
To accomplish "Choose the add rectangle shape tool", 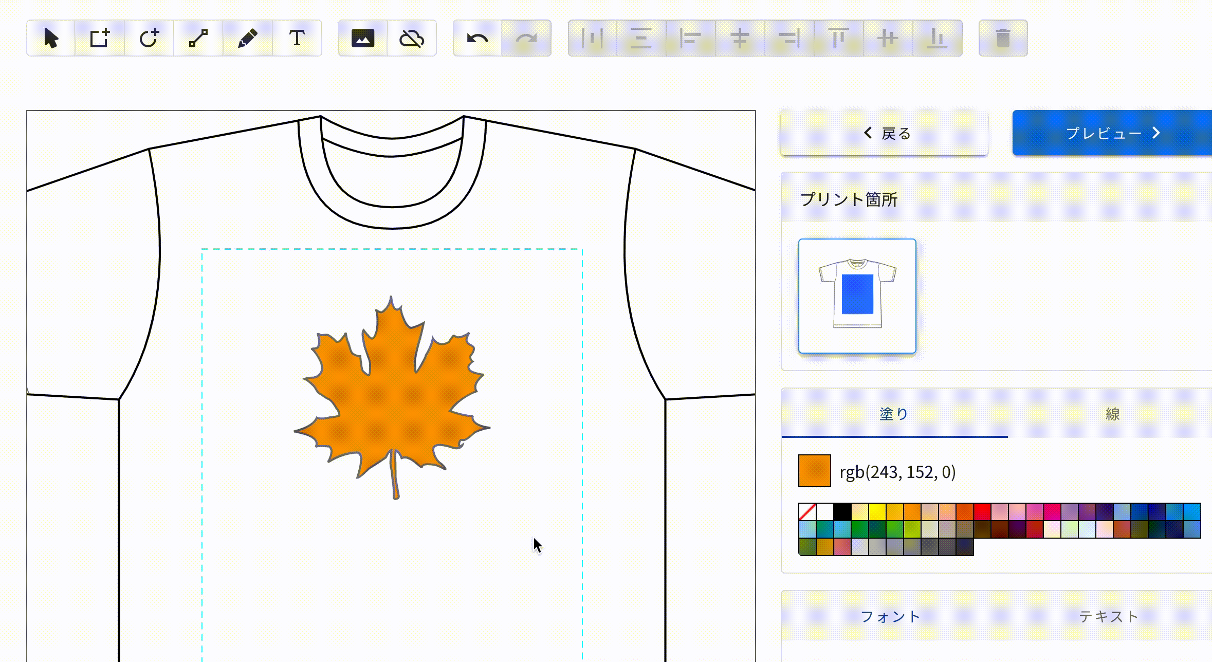I will tap(100, 39).
